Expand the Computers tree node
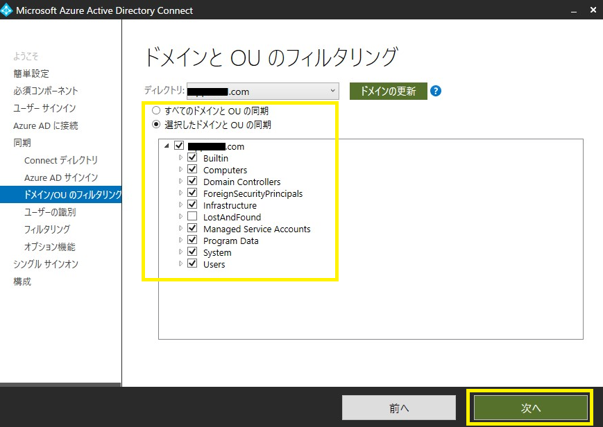The width and height of the screenshot is (603, 427). pos(180,170)
